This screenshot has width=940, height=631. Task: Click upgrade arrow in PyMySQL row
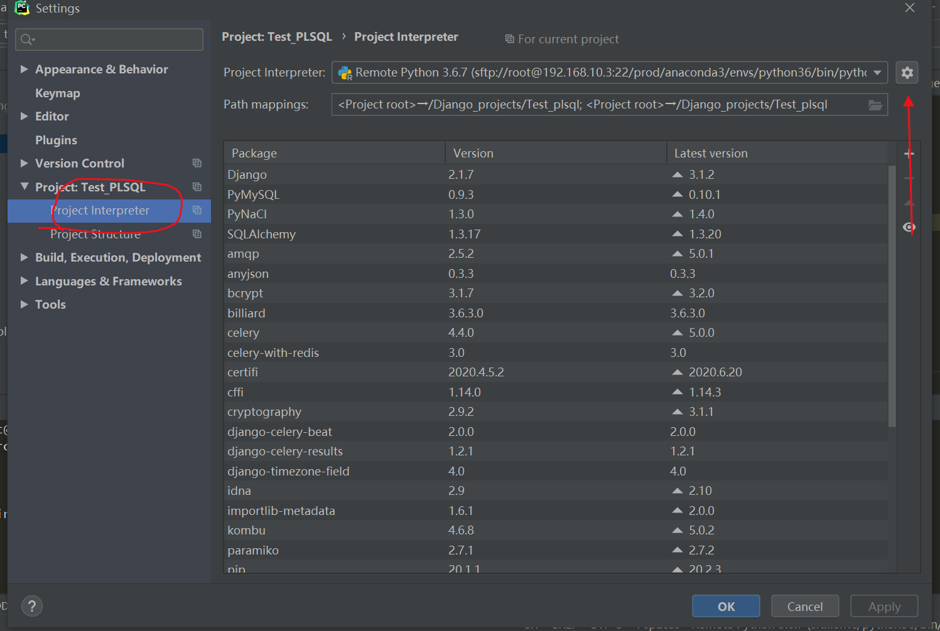coord(677,194)
